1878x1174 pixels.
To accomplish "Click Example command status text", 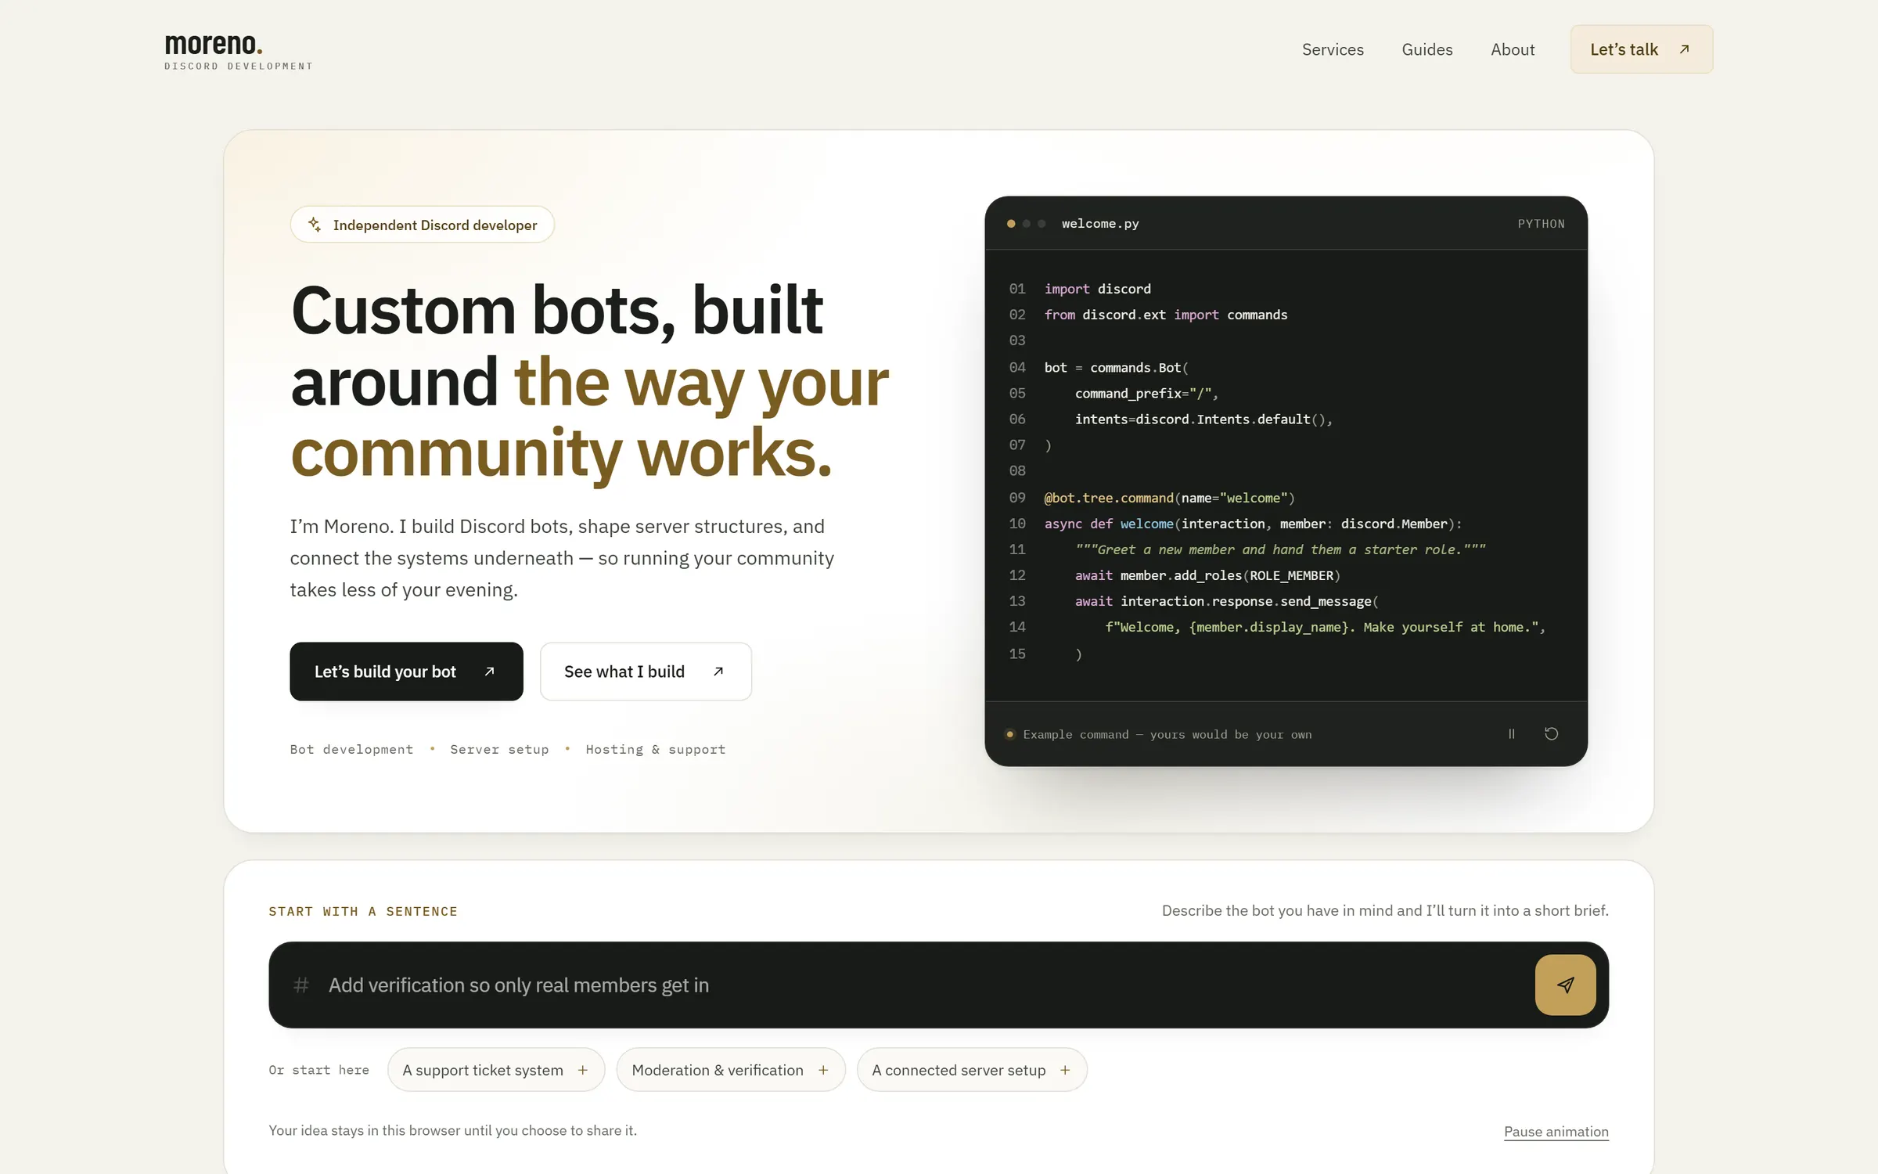I will coord(1167,734).
